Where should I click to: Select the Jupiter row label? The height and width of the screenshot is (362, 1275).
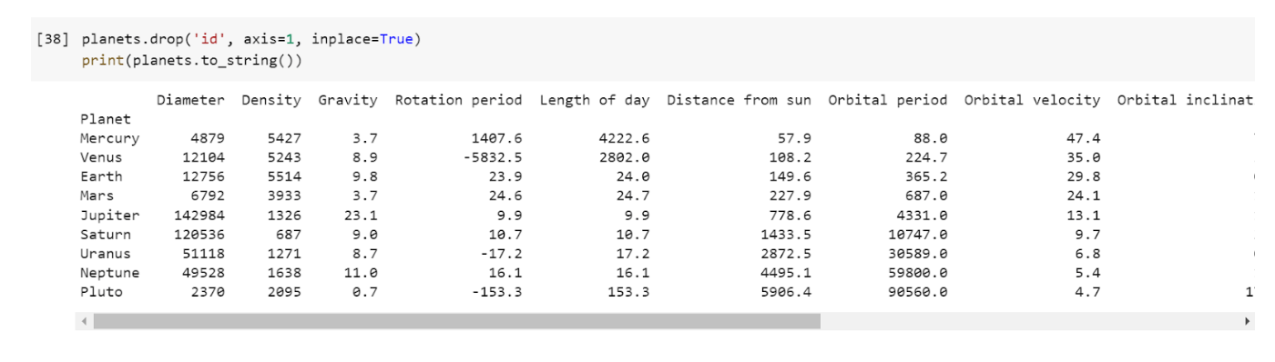tap(109, 216)
